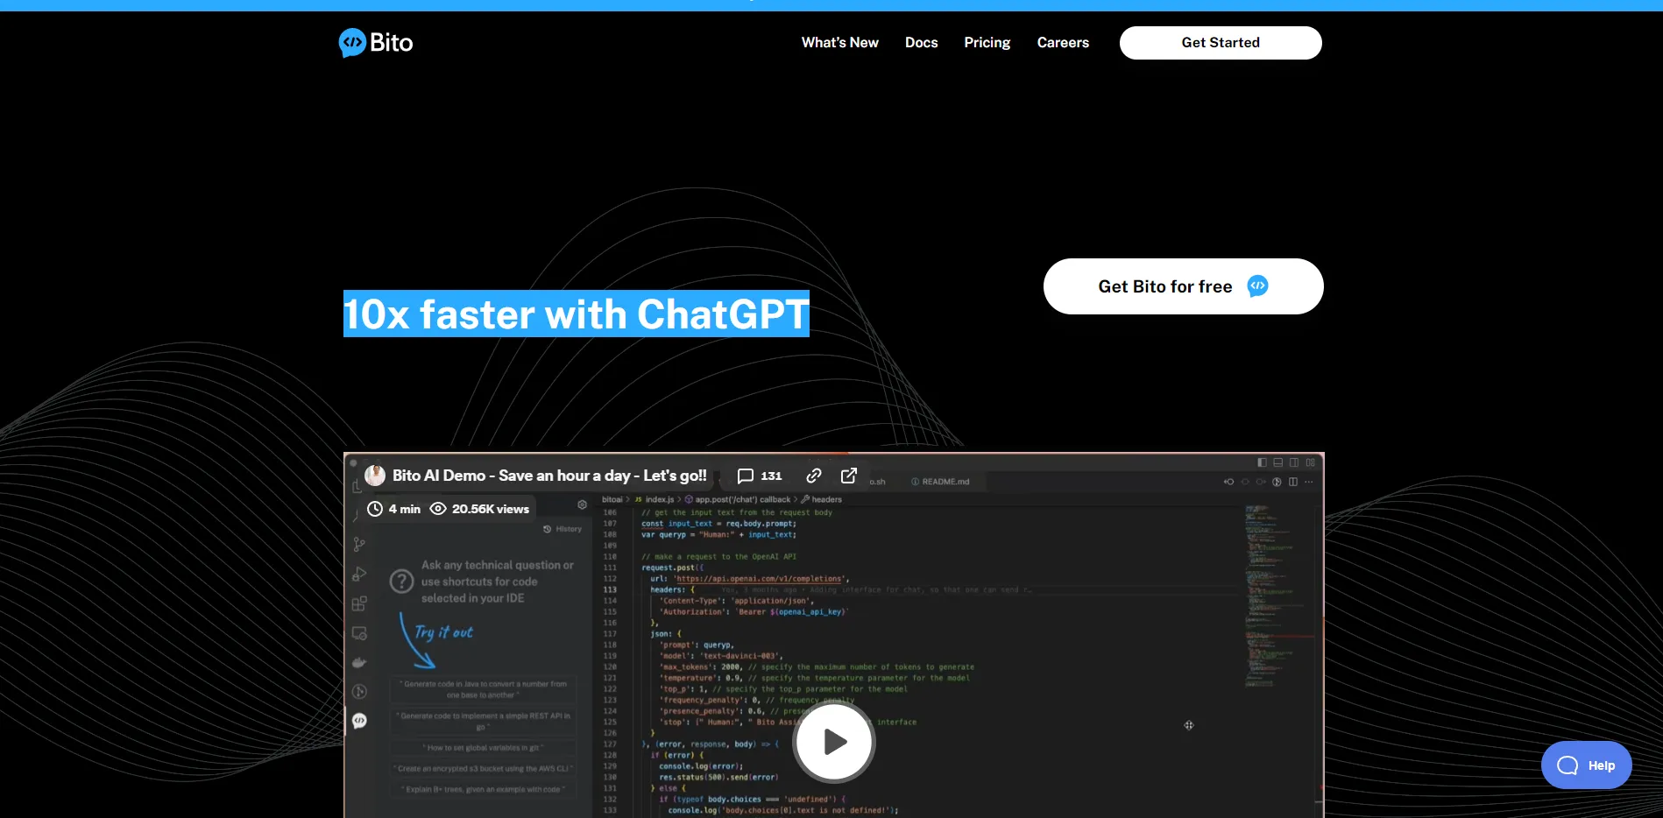Screen dimensions: 1663x818
Task: Open the History view in the Bito panel
Action: point(563,529)
